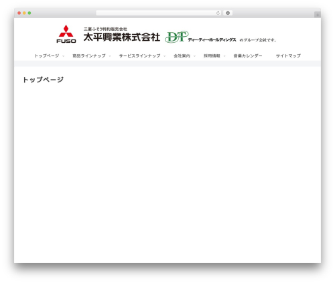This screenshot has width=335, height=283.
Task: Expand the トップページ dropdown arrow
Action: coord(63,56)
